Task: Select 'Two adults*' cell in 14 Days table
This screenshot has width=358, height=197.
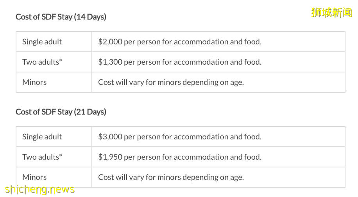Action: [x=42, y=62]
